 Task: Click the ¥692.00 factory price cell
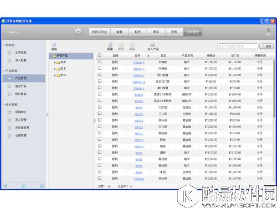click(235, 114)
